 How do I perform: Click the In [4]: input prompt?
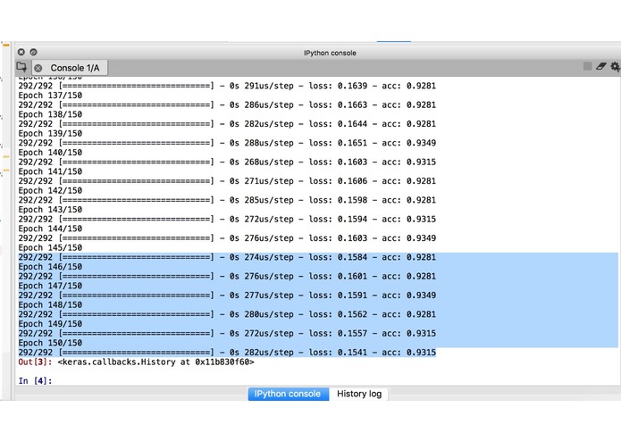(35, 381)
